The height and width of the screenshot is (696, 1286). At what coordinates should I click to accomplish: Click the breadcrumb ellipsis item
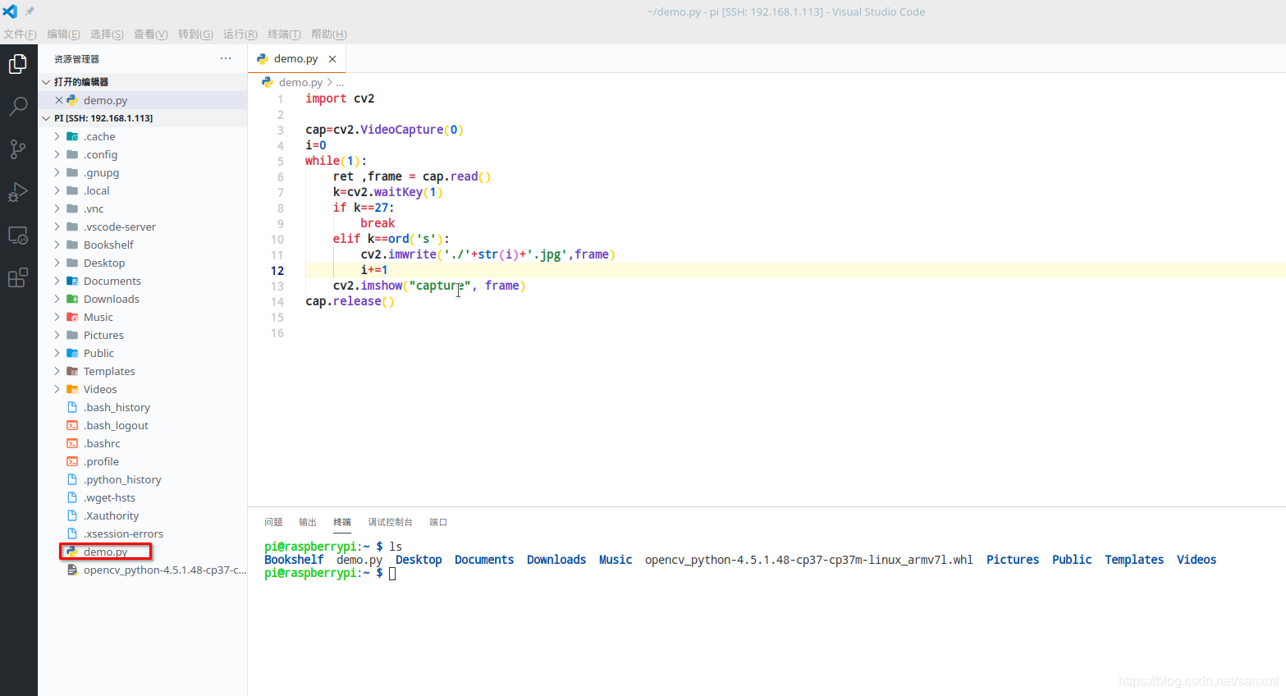pos(340,83)
